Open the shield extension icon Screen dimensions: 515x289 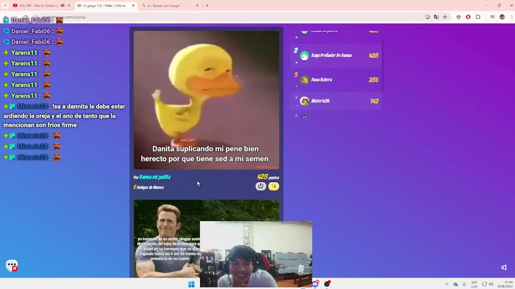point(458,17)
